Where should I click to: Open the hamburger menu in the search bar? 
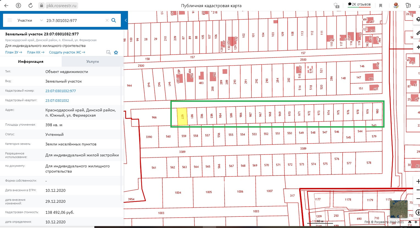pyautogui.click(x=10, y=20)
